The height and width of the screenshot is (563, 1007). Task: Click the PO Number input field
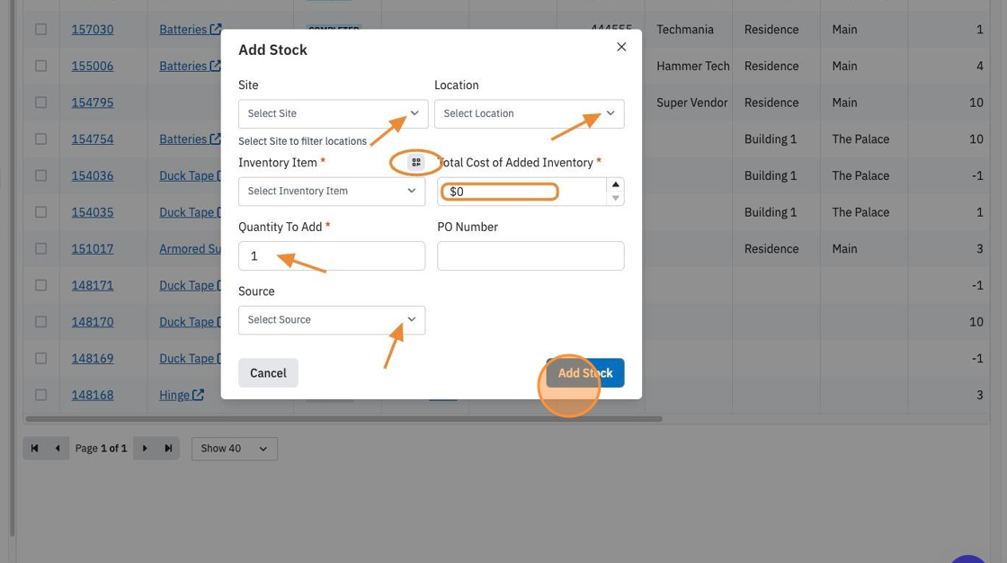click(530, 255)
